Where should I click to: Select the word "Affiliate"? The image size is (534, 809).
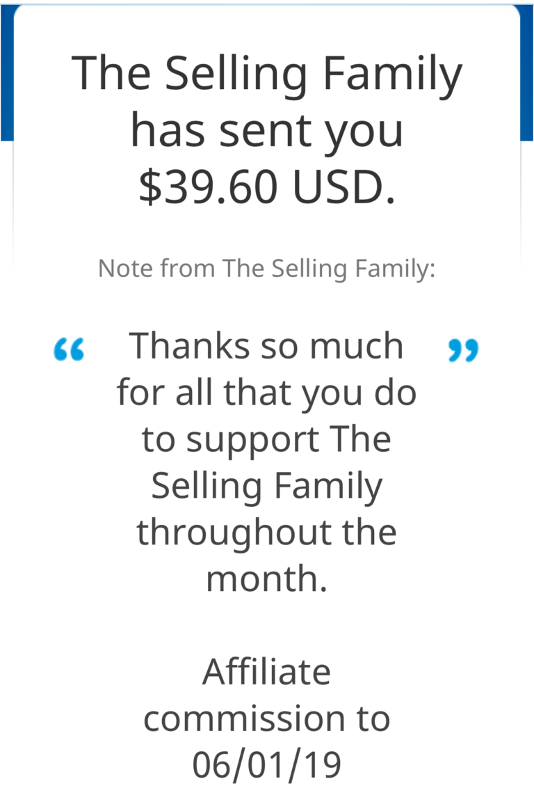click(x=266, y=673)
